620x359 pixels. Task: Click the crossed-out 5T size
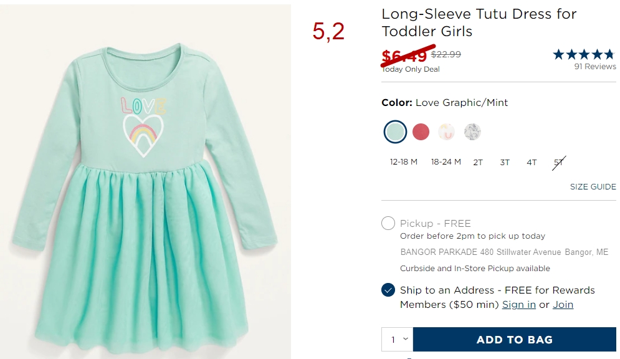(559, 163)
